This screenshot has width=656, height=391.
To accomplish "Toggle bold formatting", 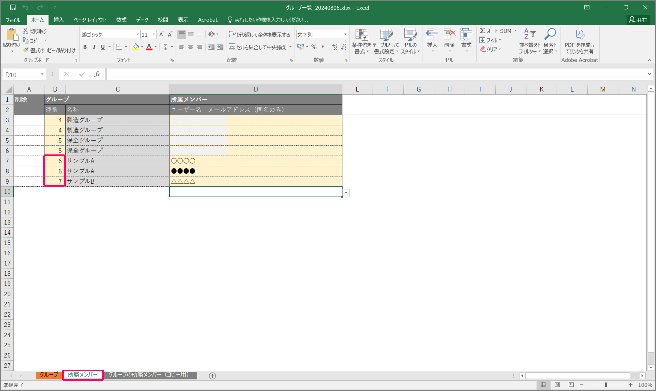I will click(x=85, y=47).
